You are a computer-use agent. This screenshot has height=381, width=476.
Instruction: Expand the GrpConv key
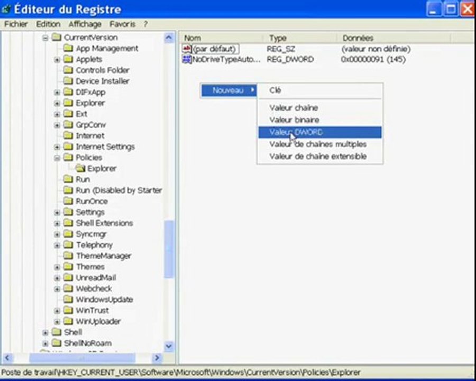(57, 125)
